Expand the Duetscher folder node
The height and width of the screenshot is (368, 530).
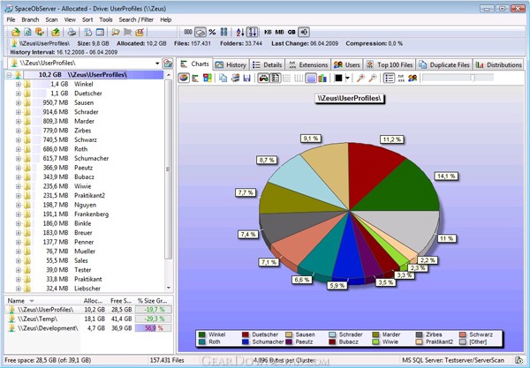19,94
